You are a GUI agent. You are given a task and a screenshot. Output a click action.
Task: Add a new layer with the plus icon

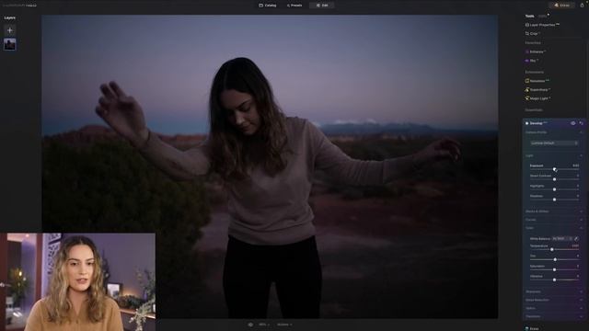[10, 30]
